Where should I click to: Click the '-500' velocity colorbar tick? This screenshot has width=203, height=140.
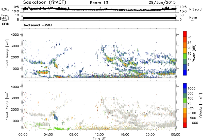pos(192,118)
